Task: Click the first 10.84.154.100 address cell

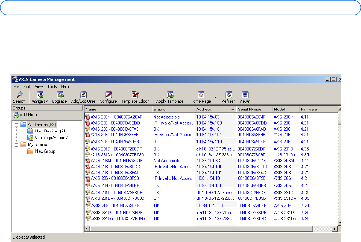Action: pyautogui.click(x=209, y=123)
